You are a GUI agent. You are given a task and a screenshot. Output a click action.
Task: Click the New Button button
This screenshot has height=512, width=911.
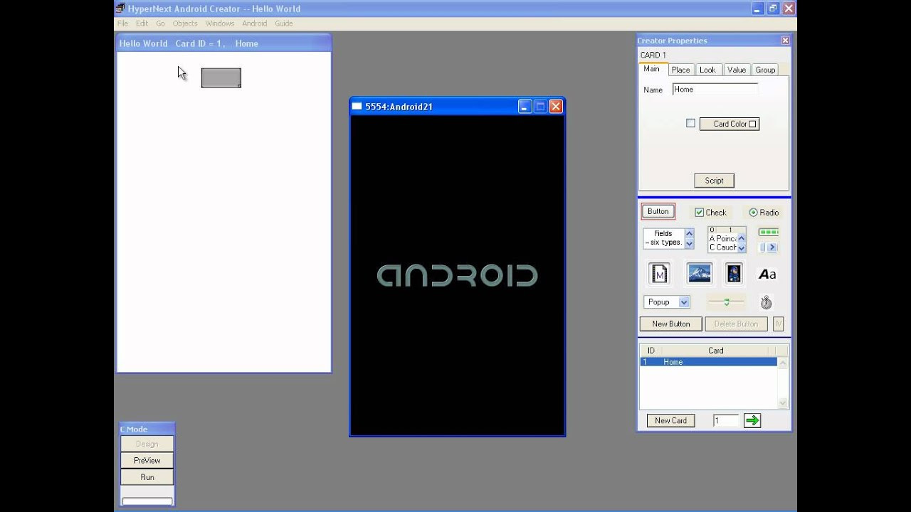click(670, 324)
